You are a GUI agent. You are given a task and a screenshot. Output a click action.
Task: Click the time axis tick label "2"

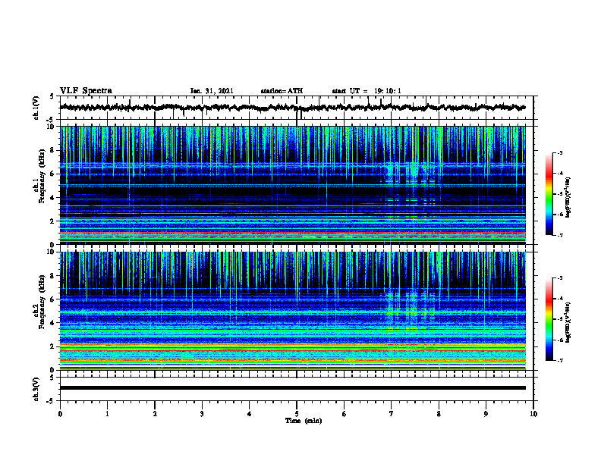[x=155, y=414]
